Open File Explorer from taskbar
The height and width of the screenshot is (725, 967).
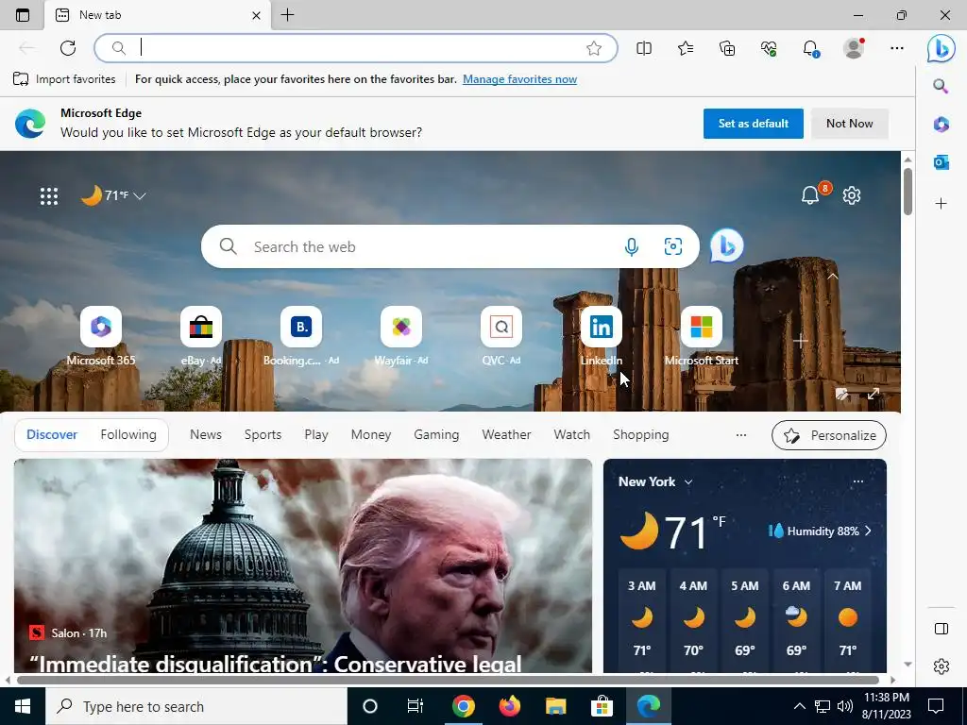pos(555,706)
